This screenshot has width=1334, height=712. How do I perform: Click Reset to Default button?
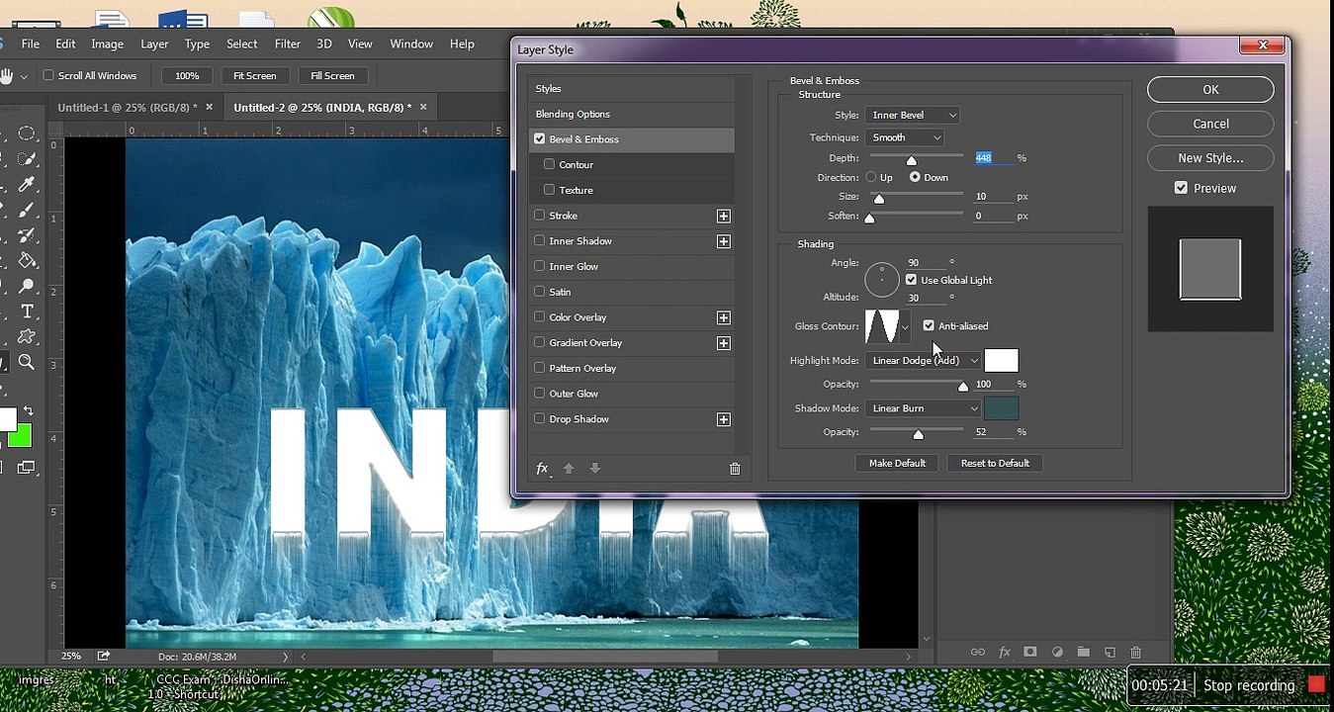click(x=995, y=463)
